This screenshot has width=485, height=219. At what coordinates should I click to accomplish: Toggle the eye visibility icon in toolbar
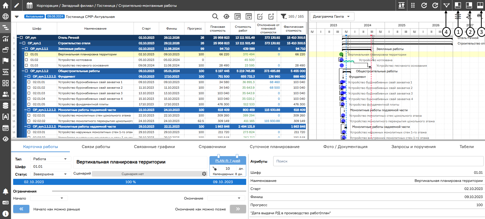226,16
